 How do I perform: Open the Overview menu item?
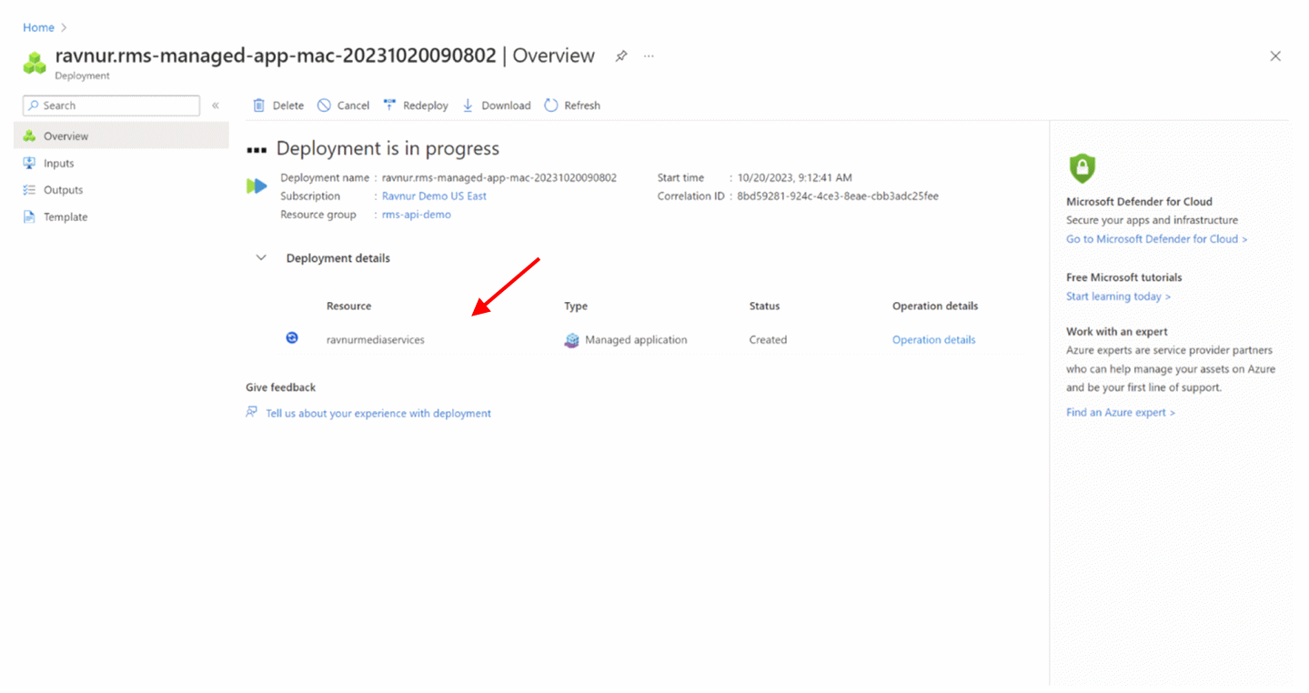click(121, 136)
